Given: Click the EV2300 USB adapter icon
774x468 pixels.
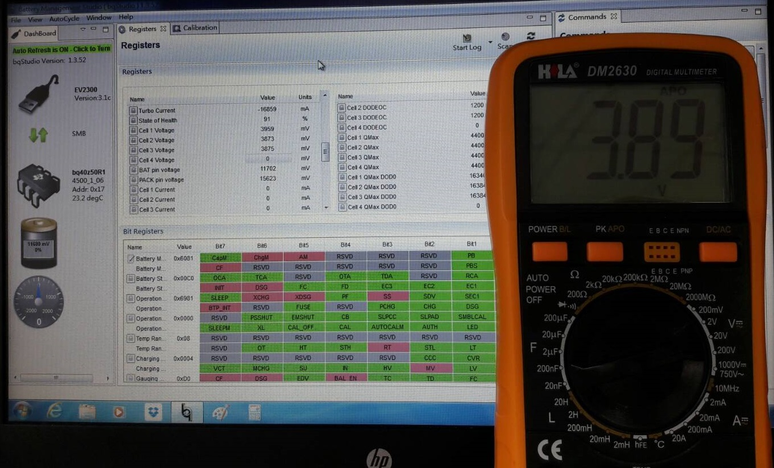Looking at the screenshot, I should click(39, 93).
